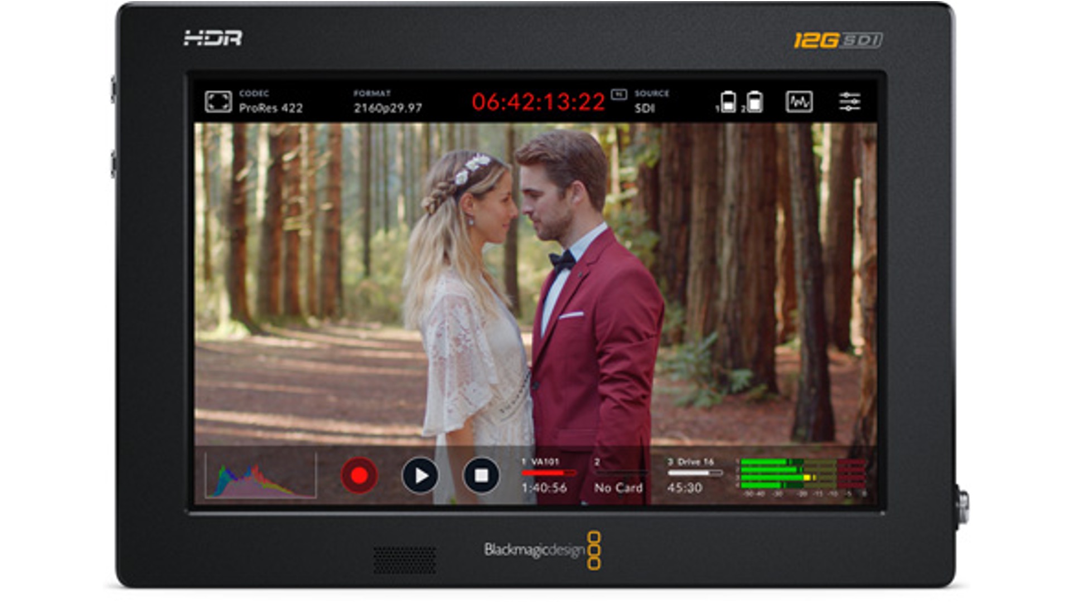Viewport: 1071px width, 602px height.
Task: Open the 2160p29.97 format setting
Action: tap(388, 102)
